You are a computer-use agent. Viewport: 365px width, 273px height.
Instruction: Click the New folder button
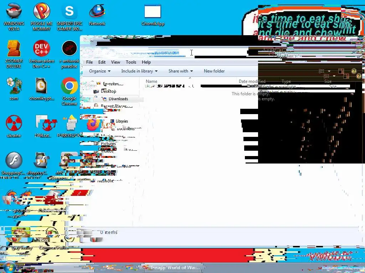point(214,71)
